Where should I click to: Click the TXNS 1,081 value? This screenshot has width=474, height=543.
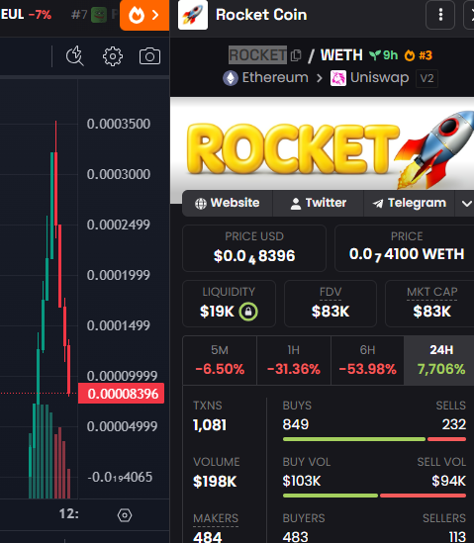(210, 425)
